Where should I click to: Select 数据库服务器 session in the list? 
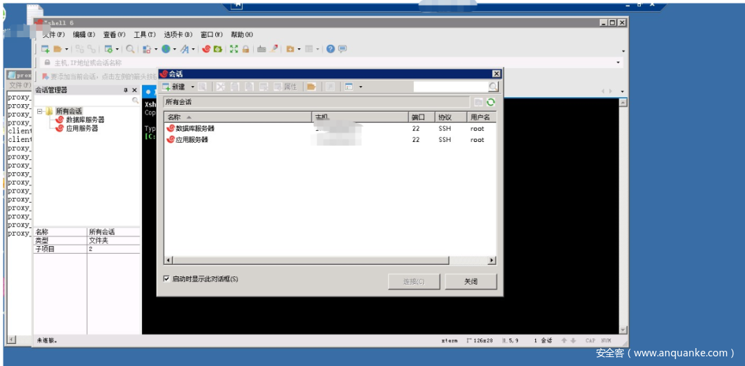[195, 129]
